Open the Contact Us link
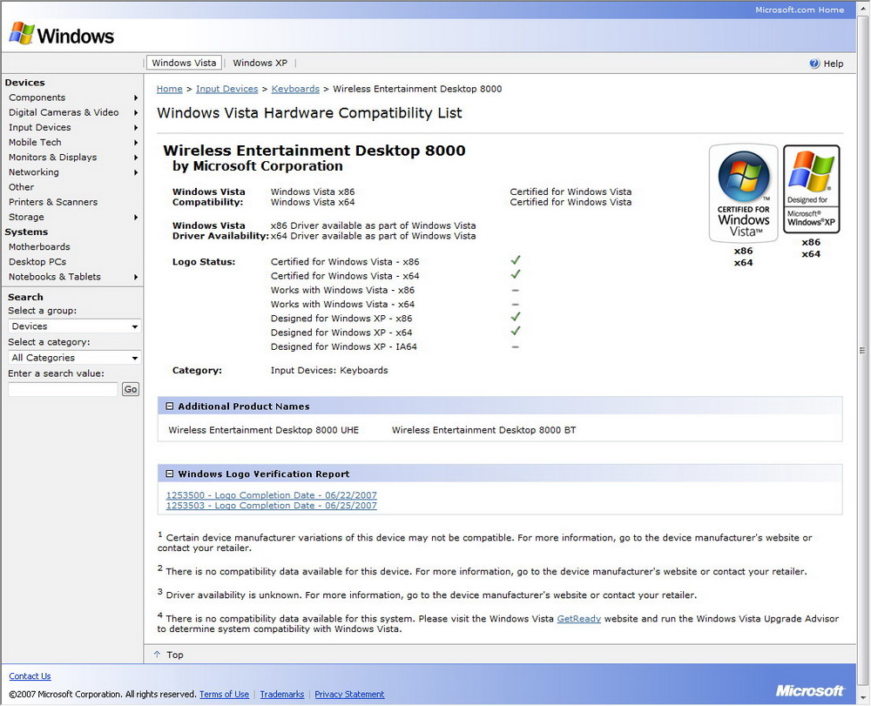871x706 pixels. [x=30, y=676]
